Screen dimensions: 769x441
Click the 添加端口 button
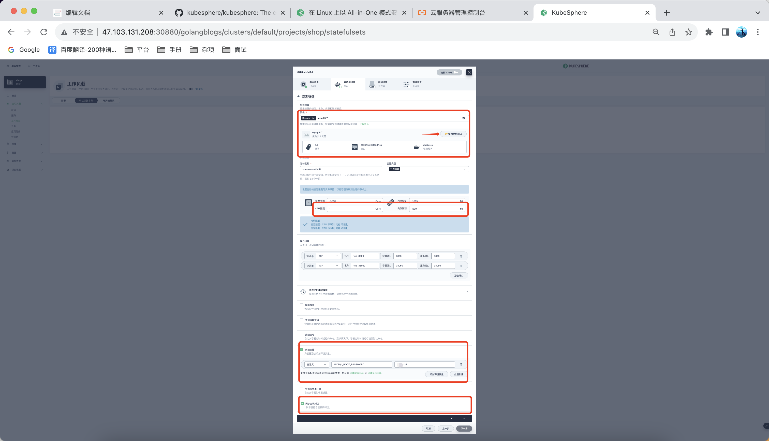click(459, 276)
